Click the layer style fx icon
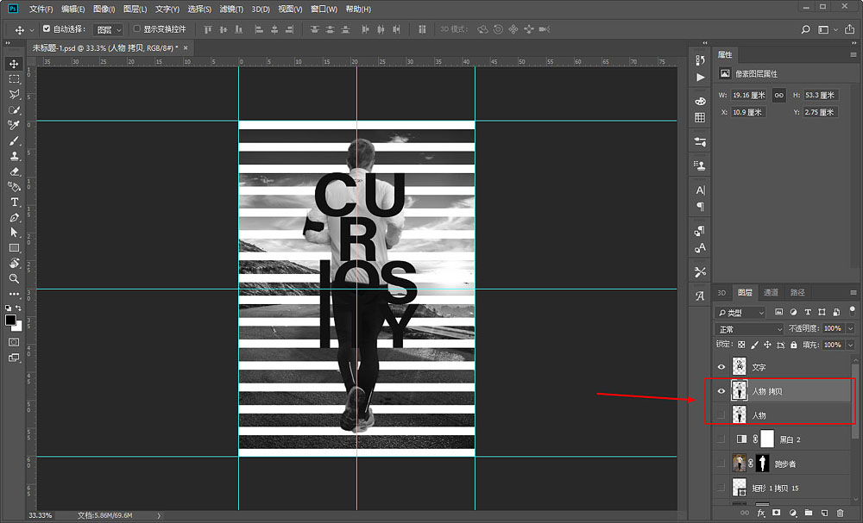This screenshot has height=523, width=863. click(760, 513)
